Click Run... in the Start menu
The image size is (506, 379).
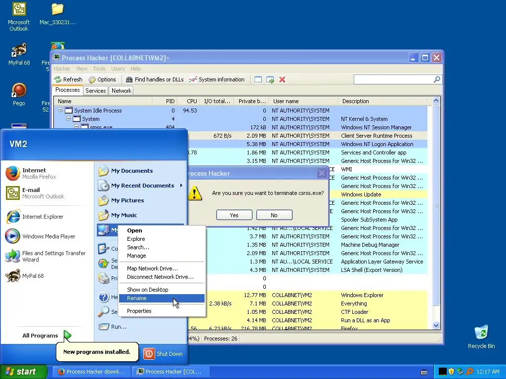coord(140,327)
